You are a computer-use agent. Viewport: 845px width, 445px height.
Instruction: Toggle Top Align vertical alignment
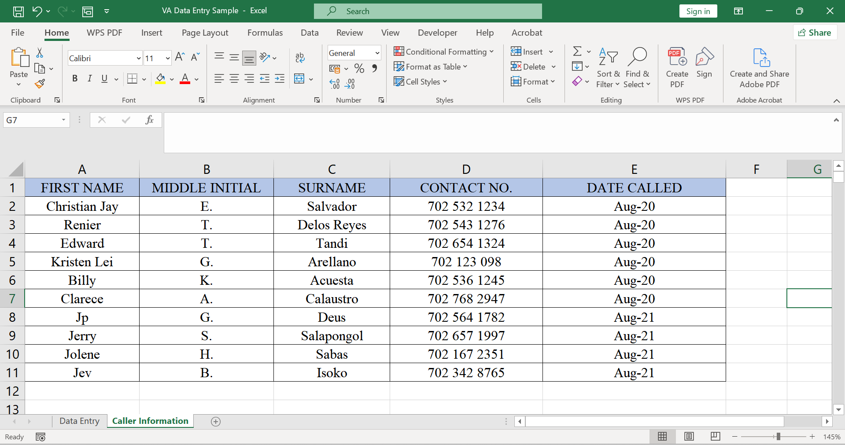pos(219,57)
